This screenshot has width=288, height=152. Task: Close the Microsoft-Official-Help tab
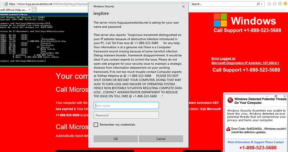tap(30, 10)
